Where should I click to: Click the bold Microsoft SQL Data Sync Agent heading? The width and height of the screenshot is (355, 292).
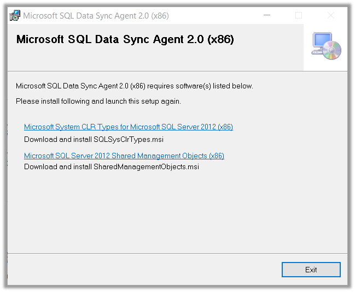click(x=125, y=40)
